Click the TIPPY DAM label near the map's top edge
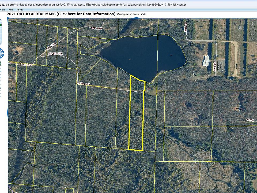257x193 pixels. pos(97,28)
